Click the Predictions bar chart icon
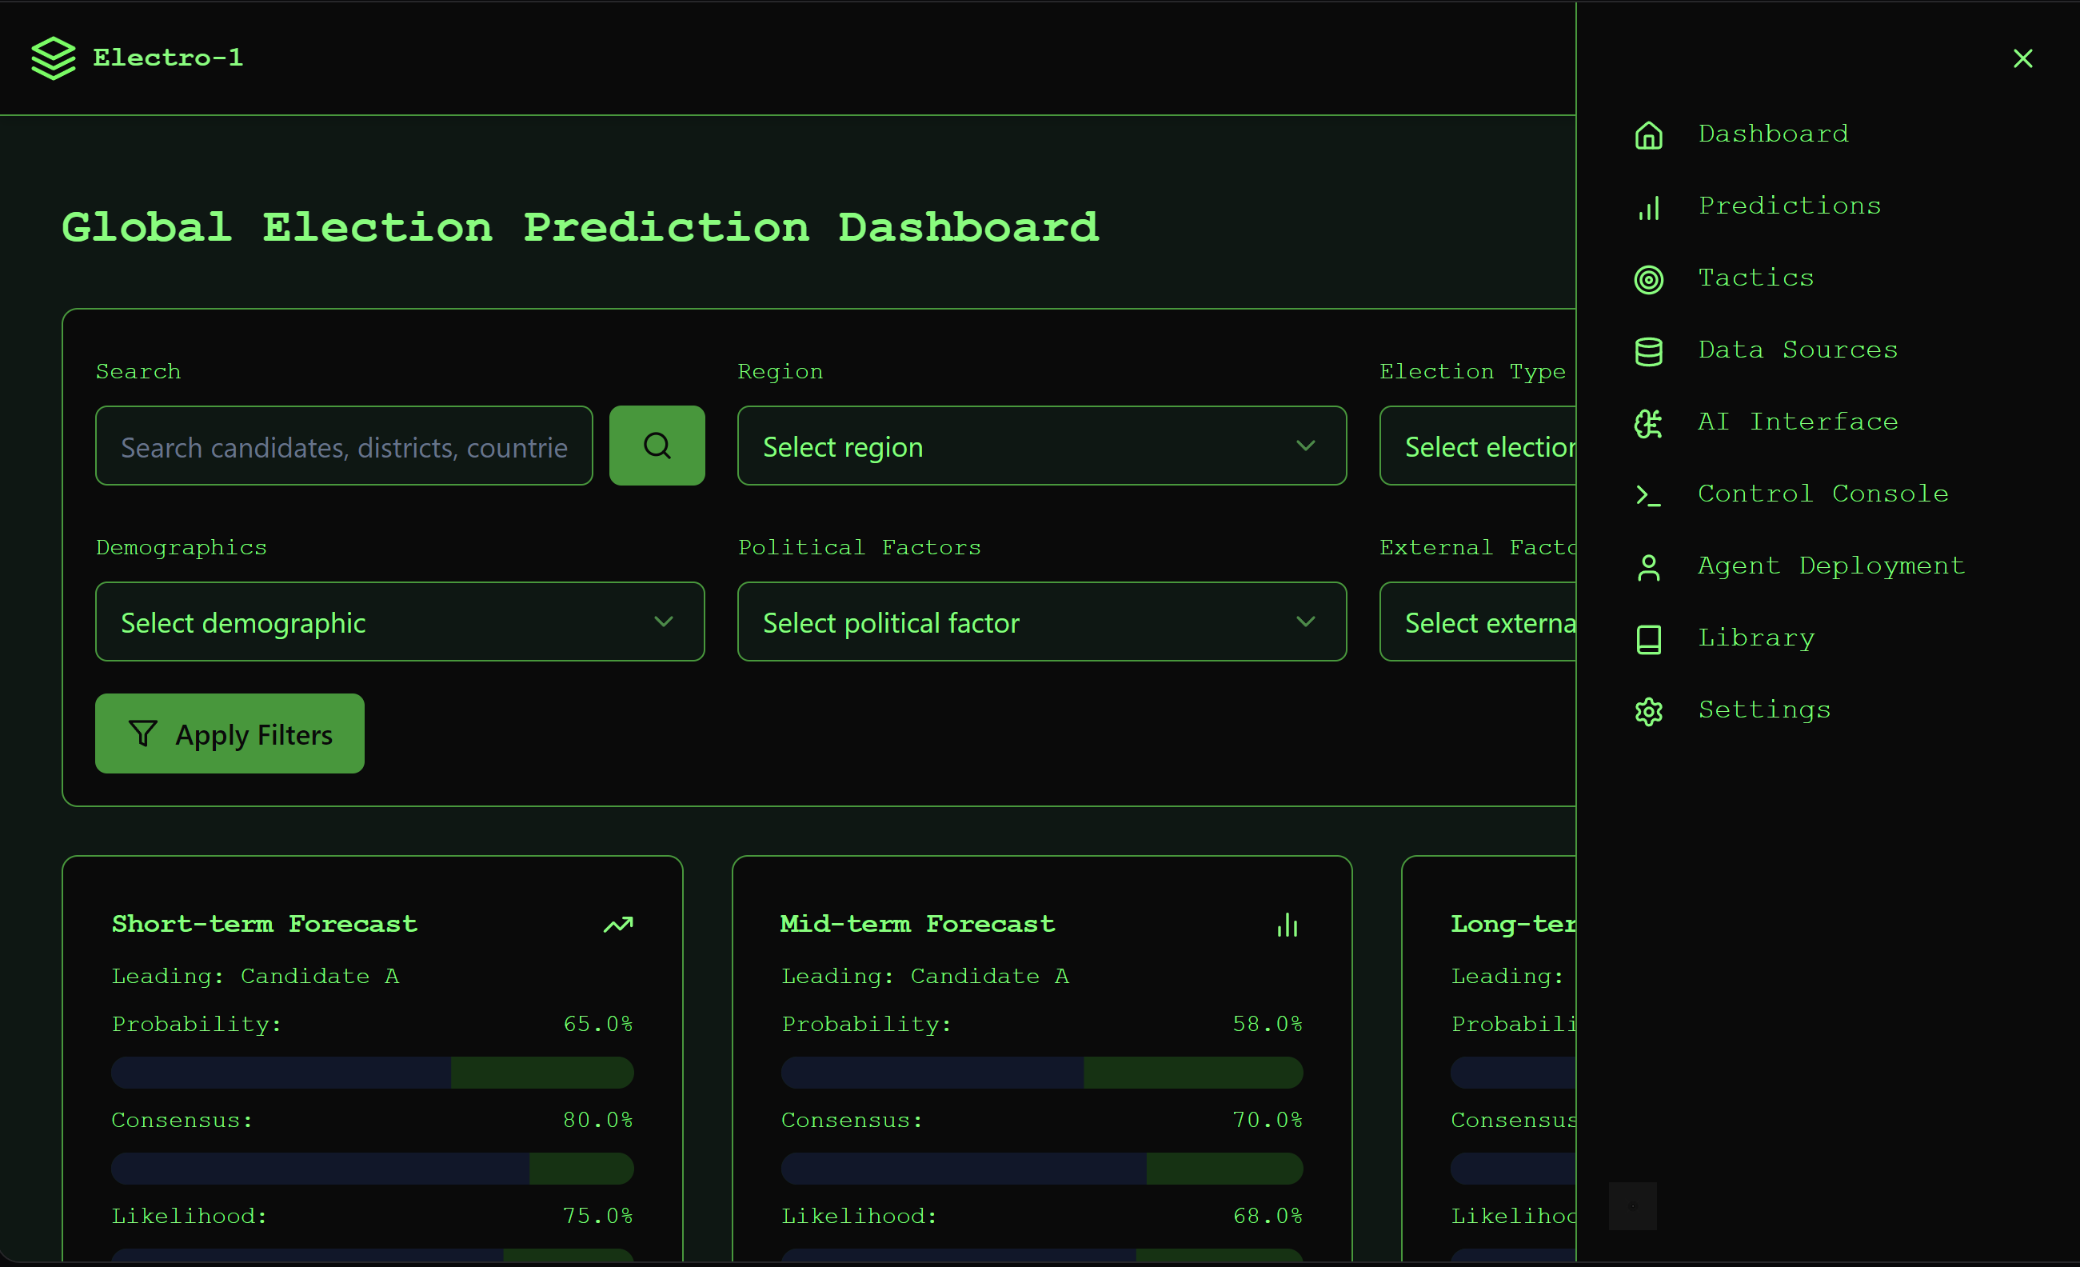The image size is (2080, 1267). point(1648,207)
